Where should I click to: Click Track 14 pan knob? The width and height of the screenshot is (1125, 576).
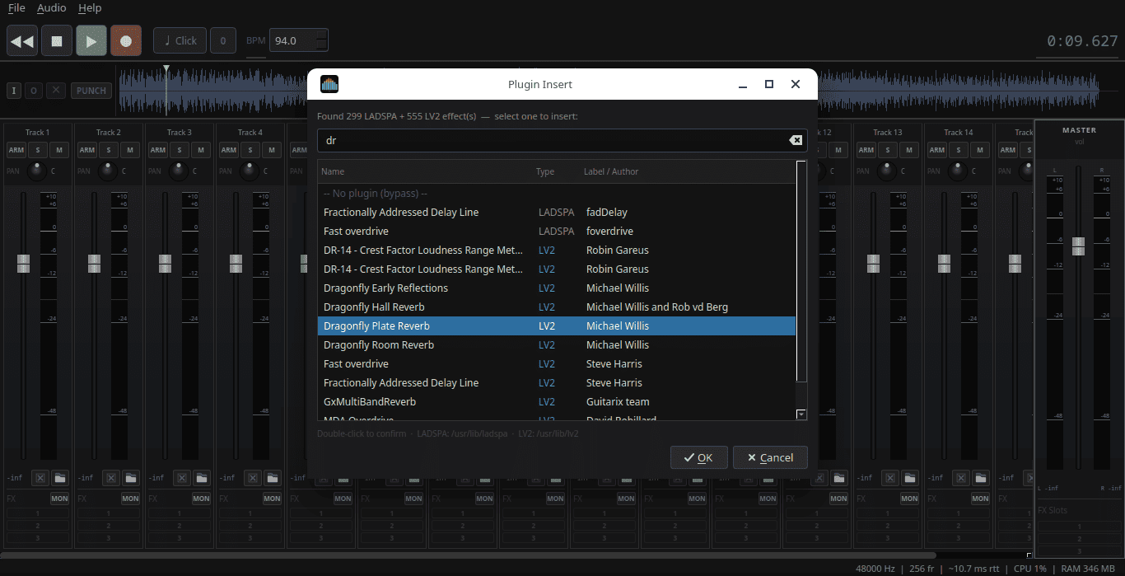coord(958,171)
